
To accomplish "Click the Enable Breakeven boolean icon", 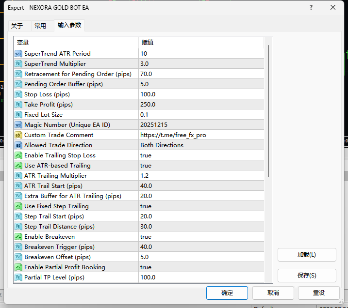I will pyautogui.click(x=18, y=237).
